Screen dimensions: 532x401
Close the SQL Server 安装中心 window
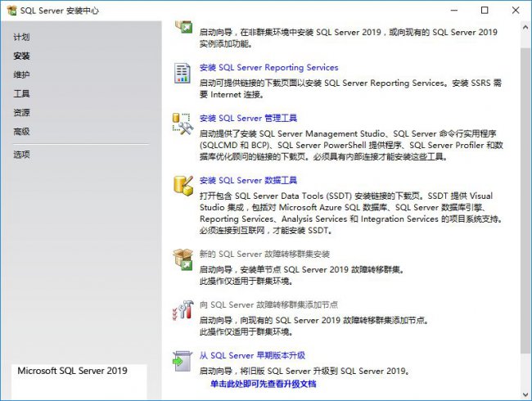coord(516,11)
